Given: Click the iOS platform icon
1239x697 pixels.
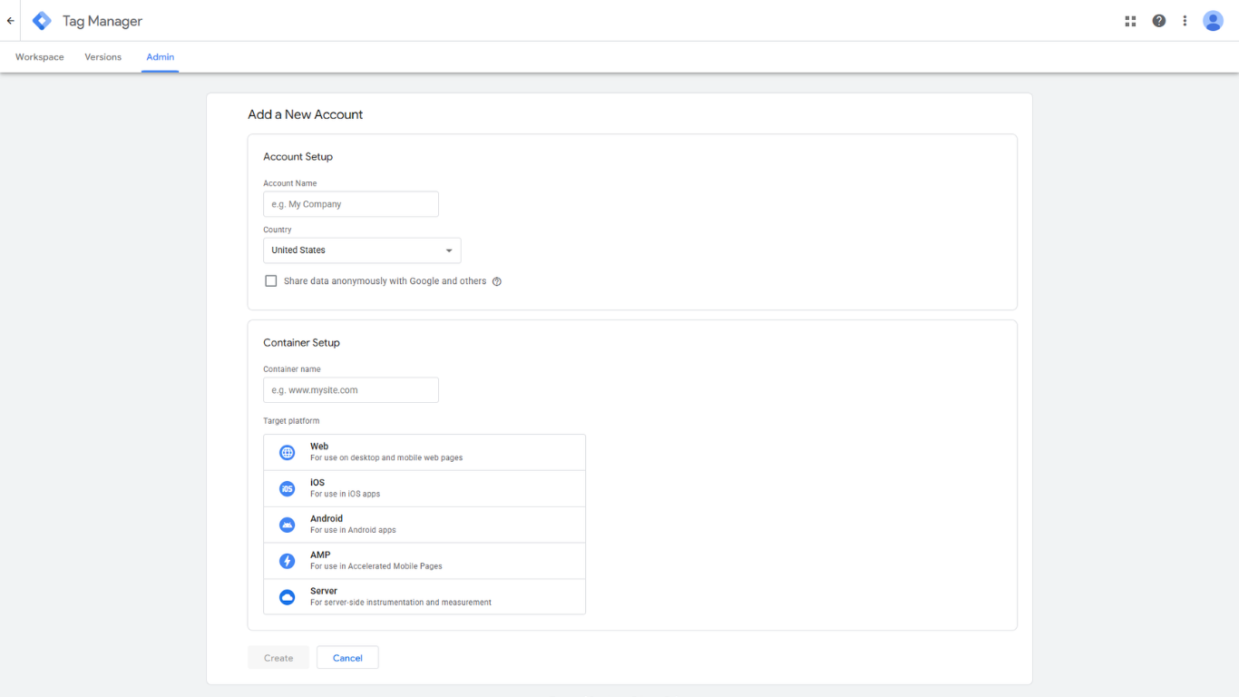Looking at the screenshot, I should pos(287,488).
